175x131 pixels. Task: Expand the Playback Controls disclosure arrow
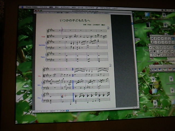point(151,69)
